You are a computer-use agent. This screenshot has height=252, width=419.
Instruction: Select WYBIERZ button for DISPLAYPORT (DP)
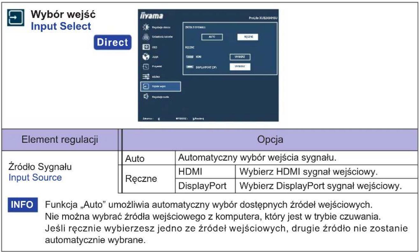click(240, 66)
